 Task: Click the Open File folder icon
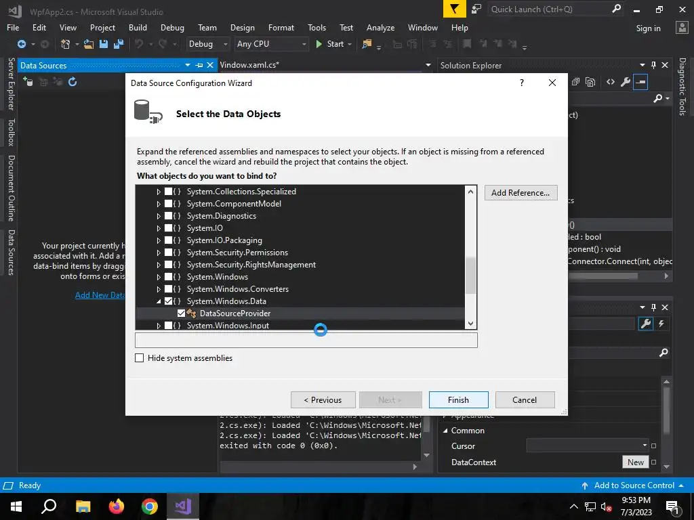pos(89,44)
